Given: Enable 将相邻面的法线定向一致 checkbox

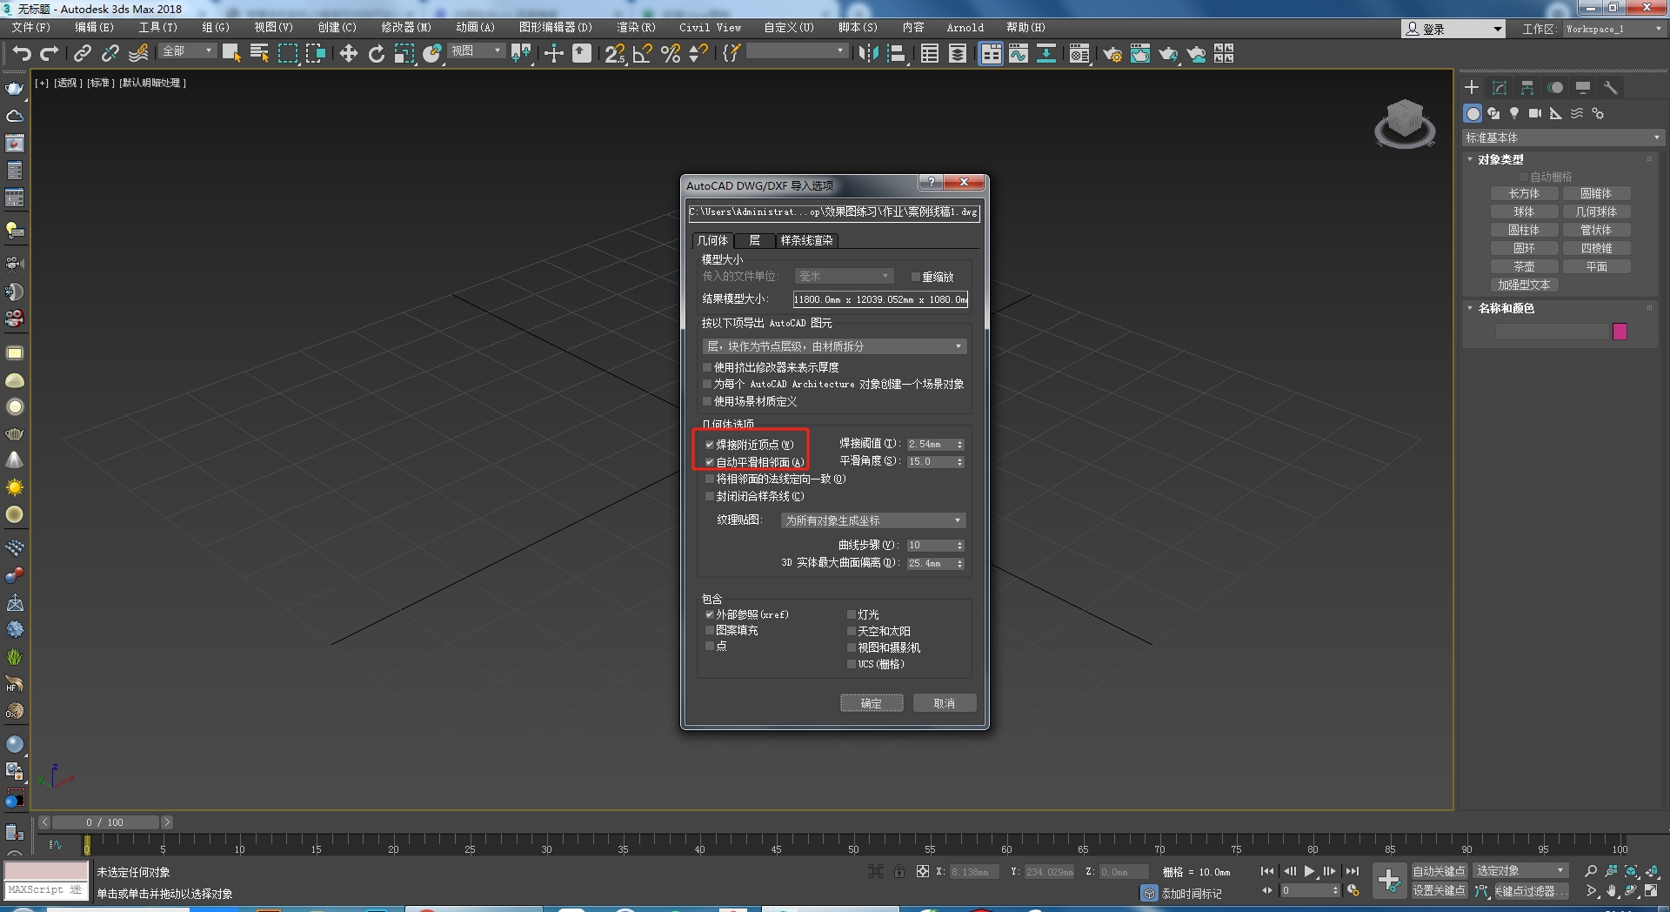Looking at the screenshot, I should click(x=710, y=479).
